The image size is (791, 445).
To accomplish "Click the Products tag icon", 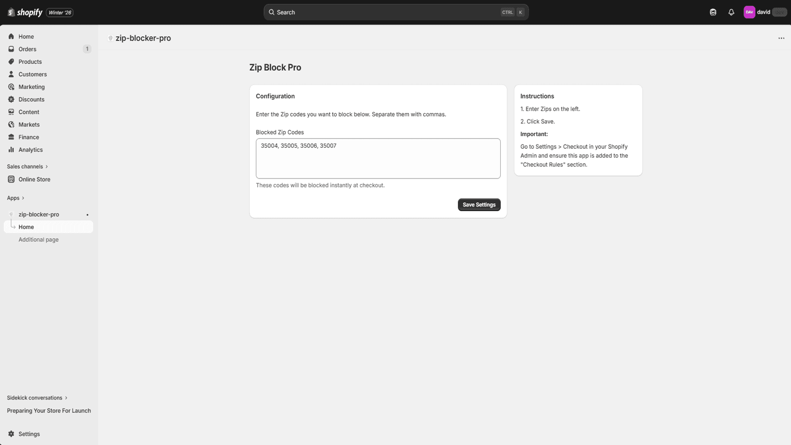I will click(x=11, y=62).
